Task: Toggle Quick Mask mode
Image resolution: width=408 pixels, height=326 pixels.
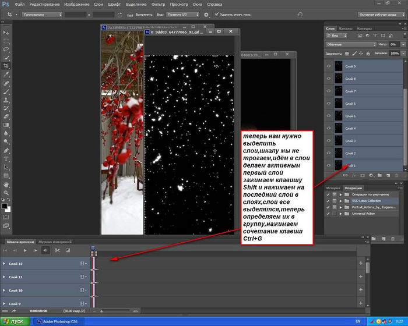Action: tap(6, 217)
